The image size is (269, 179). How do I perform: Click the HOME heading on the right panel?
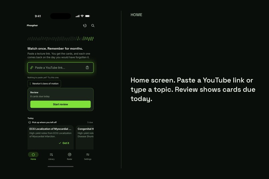137,15
